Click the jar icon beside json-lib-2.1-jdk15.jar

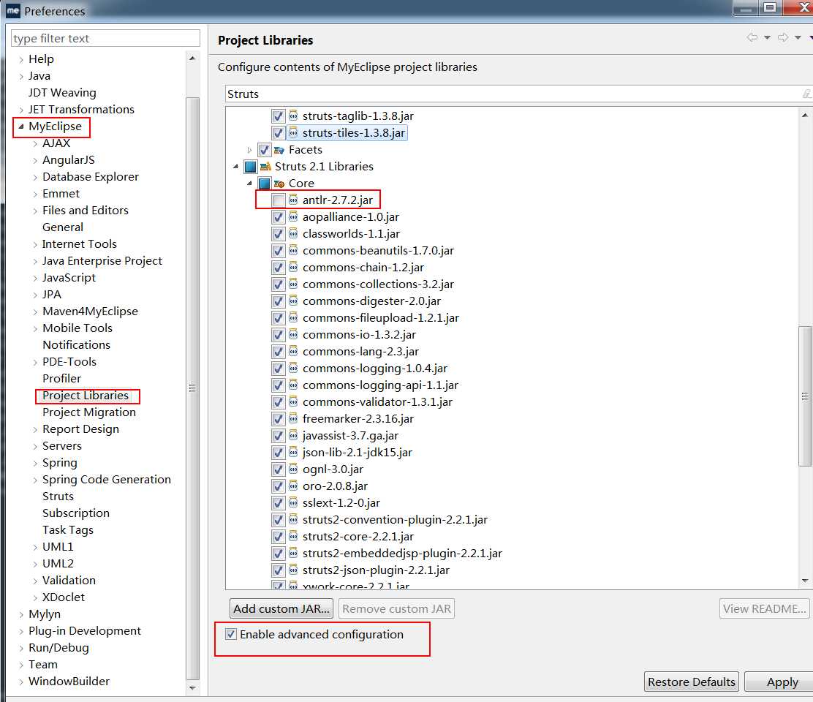293,452
